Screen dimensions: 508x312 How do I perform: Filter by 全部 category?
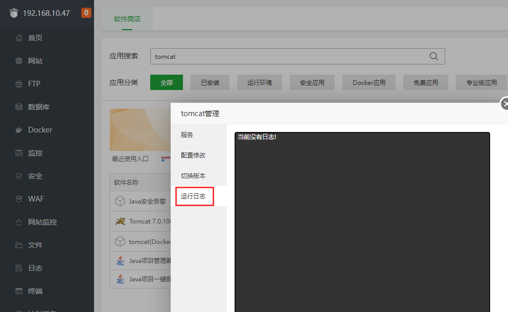pyautogui.click(x=167, y=82)
